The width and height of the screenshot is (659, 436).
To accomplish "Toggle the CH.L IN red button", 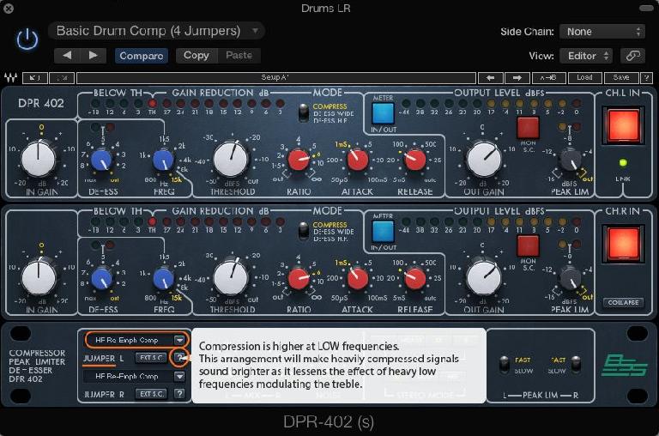I will click(623, 124).
